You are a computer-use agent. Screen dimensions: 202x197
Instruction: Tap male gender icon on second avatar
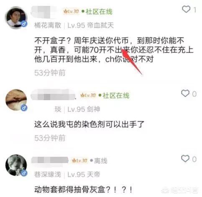[24, 108]
